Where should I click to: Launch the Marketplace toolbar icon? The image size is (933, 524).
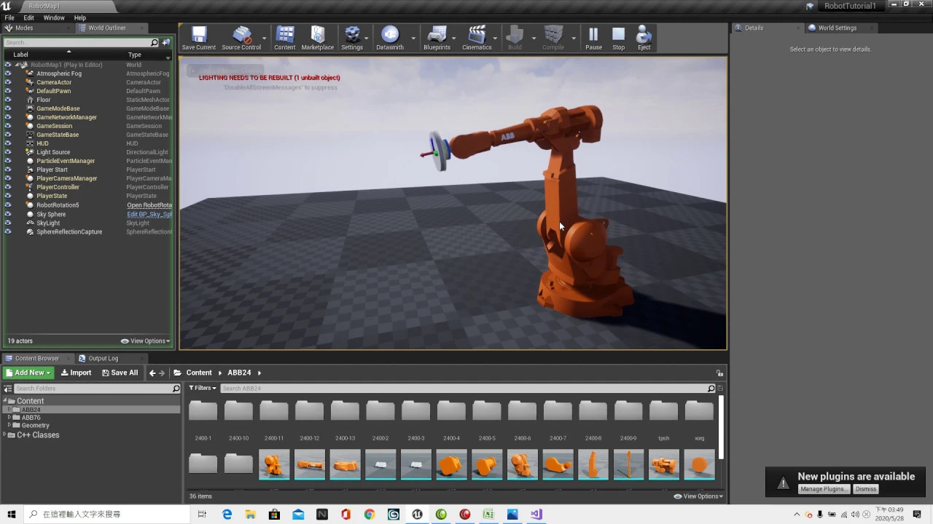point(318,38)
